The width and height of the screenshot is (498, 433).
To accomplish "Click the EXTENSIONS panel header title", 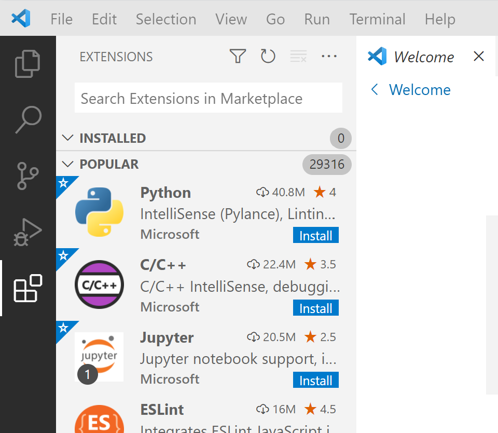I will (x=116, y=57).
